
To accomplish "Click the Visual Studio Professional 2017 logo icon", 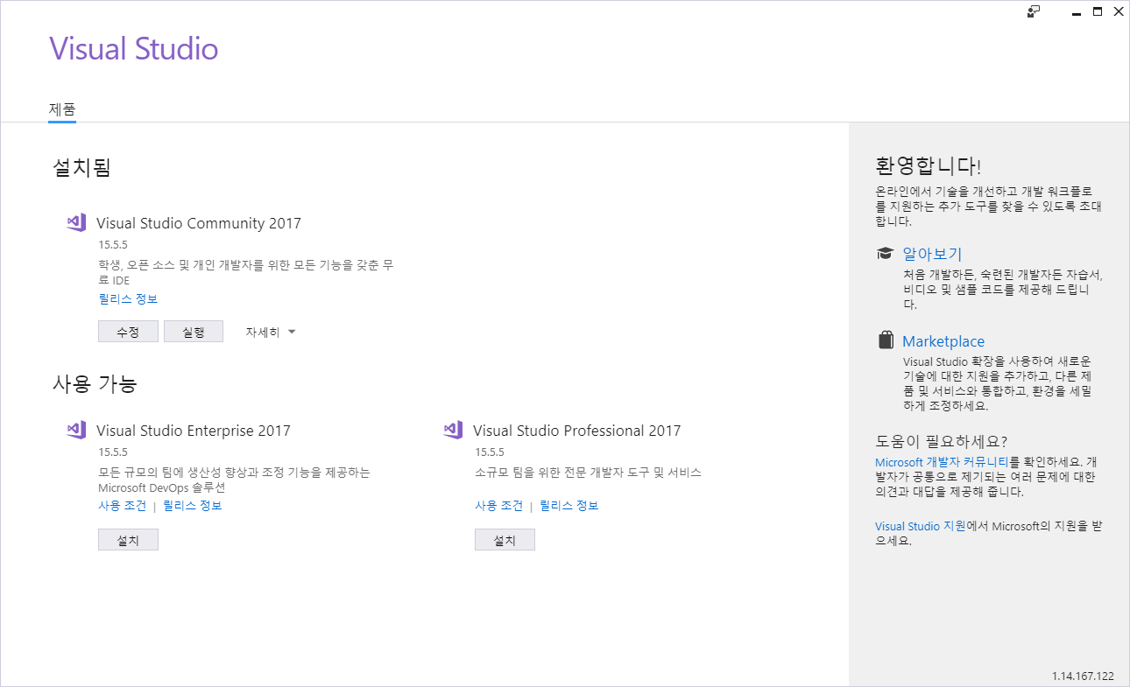I will (x=453, y=430).
